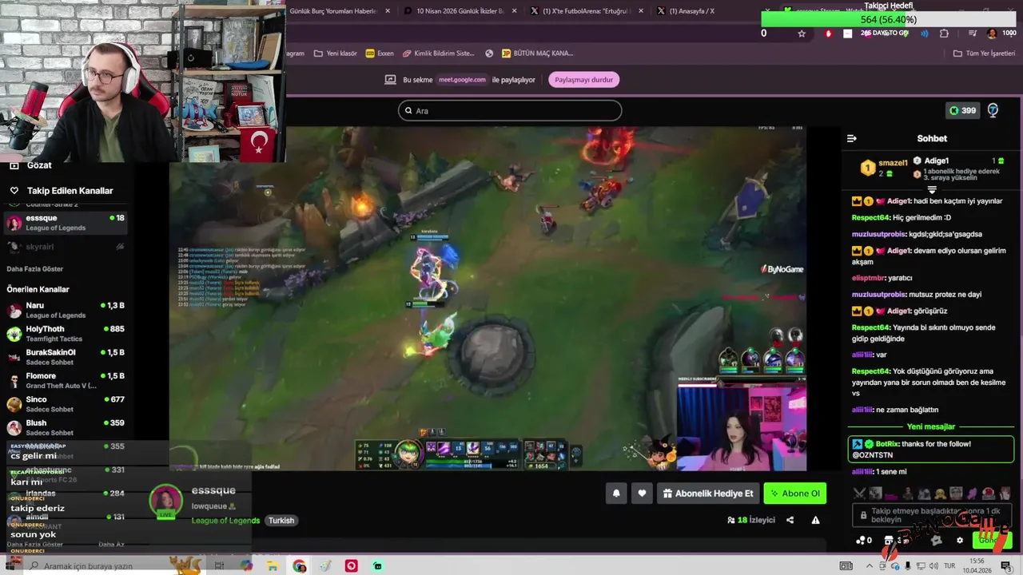Open Flomore recommended channel

pyautogui.click(x=66, y=380)
